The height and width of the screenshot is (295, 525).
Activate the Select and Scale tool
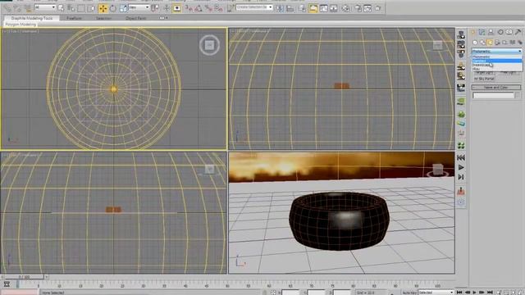[x=123, y=8]
